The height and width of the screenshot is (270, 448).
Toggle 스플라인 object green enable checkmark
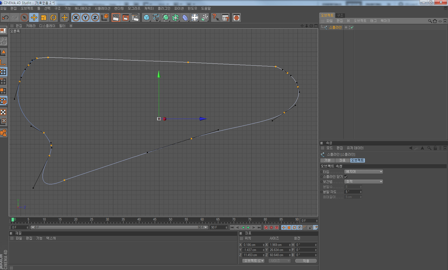click(352, 27)
